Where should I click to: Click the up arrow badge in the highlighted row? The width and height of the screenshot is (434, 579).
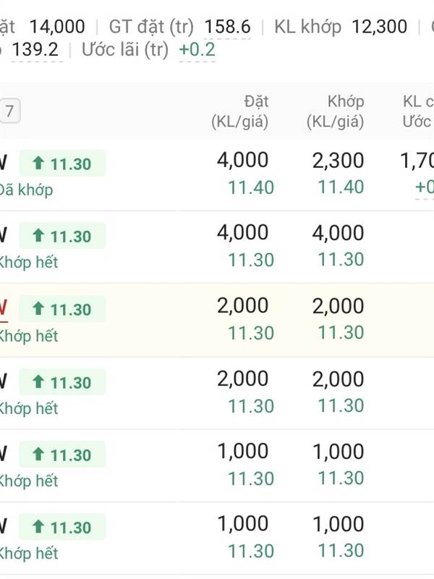click(x=62, y=309)
